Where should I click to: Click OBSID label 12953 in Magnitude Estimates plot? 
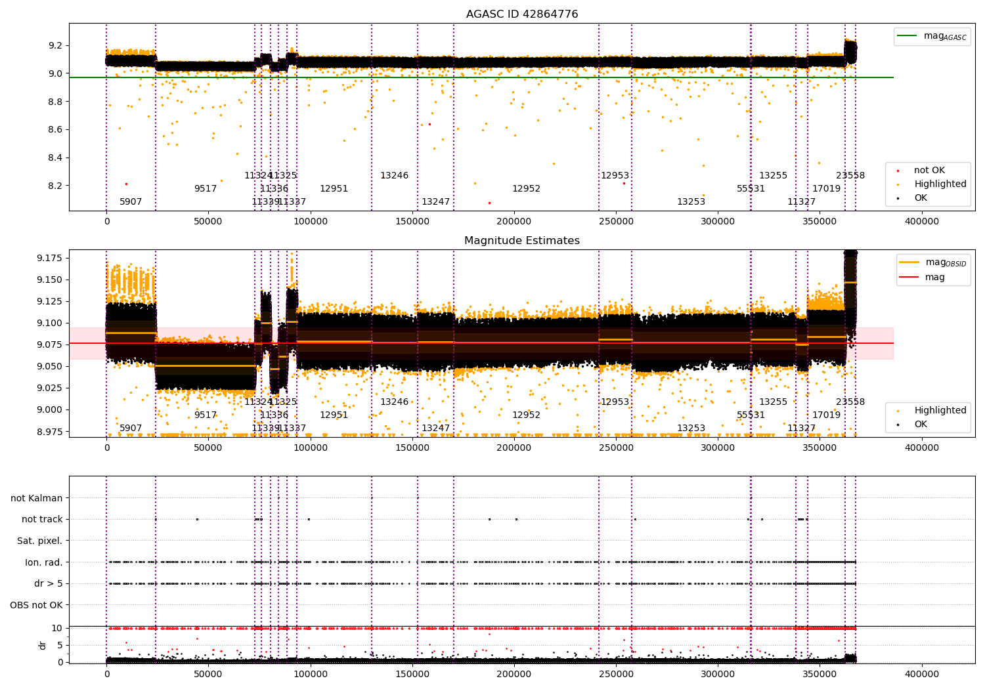(615, 402)
